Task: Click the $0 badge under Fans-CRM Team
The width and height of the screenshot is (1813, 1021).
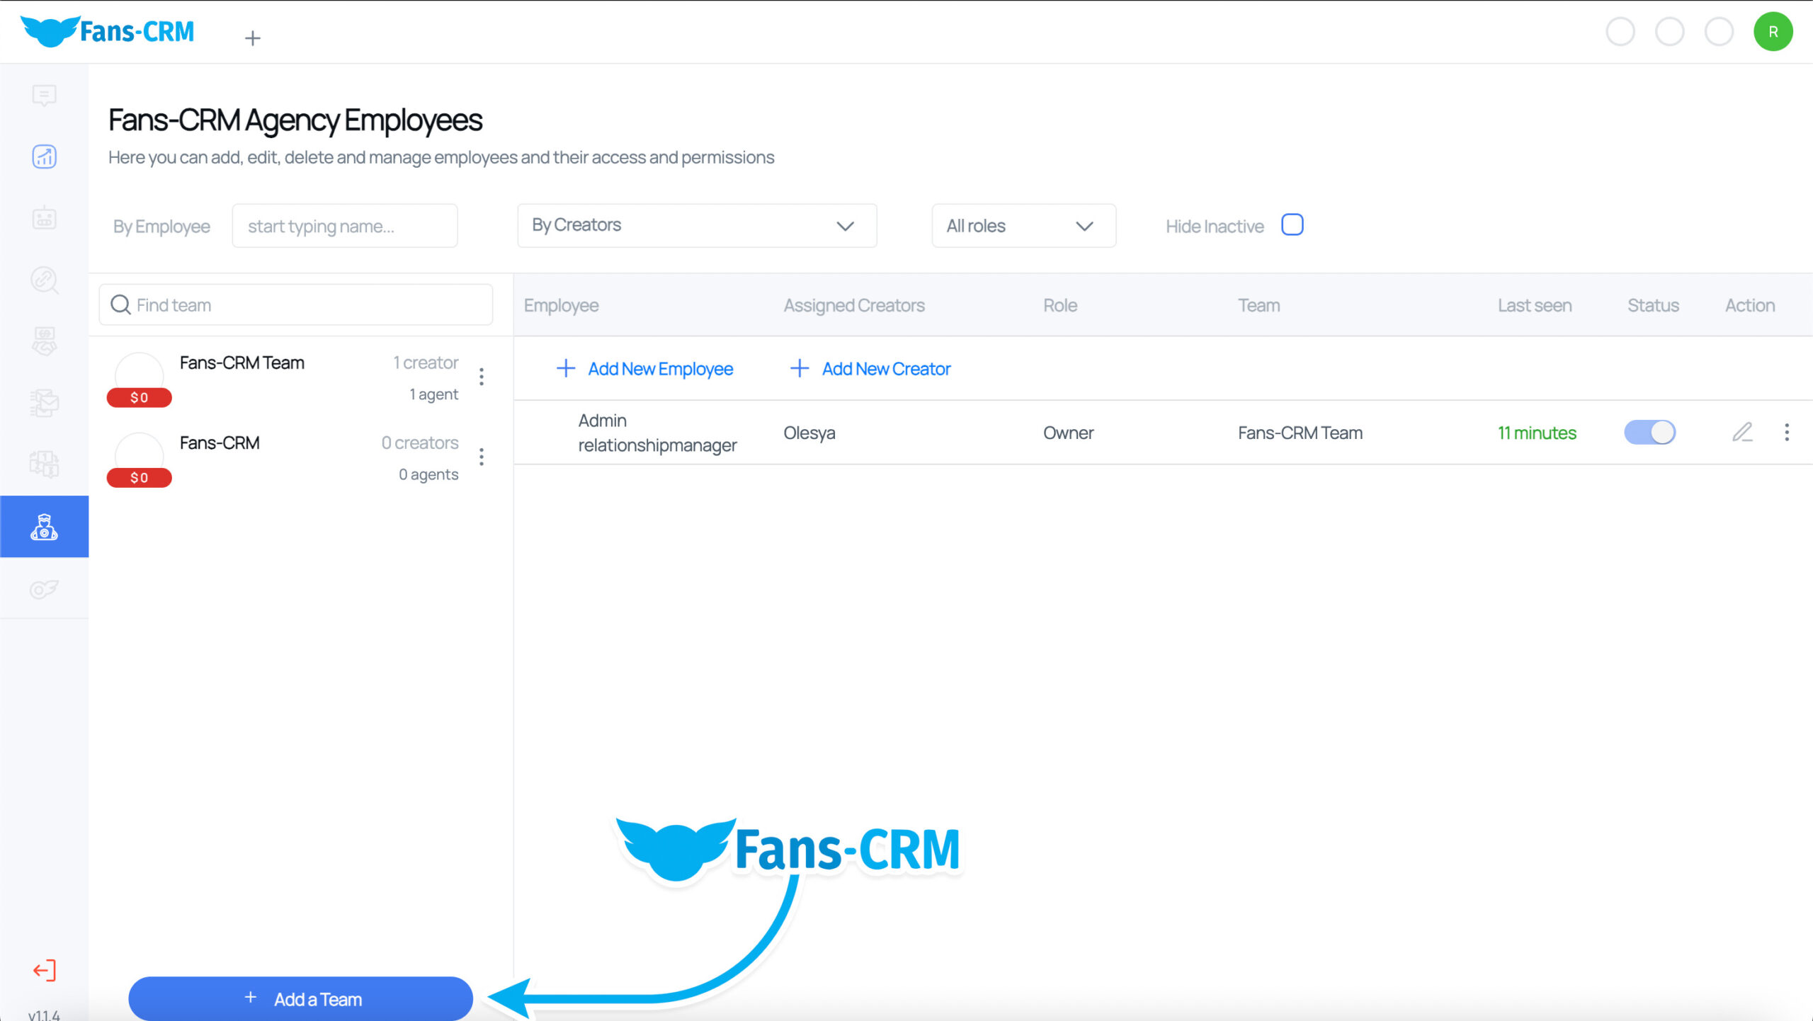Action: coord(140,397)
